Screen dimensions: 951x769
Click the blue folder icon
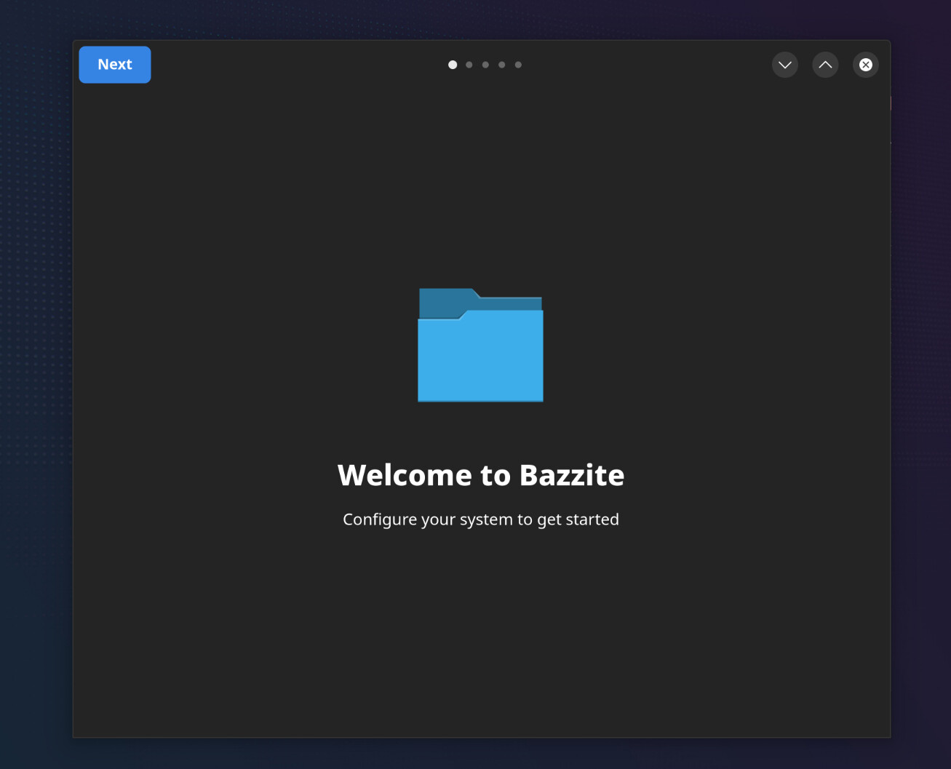(480, 345)
